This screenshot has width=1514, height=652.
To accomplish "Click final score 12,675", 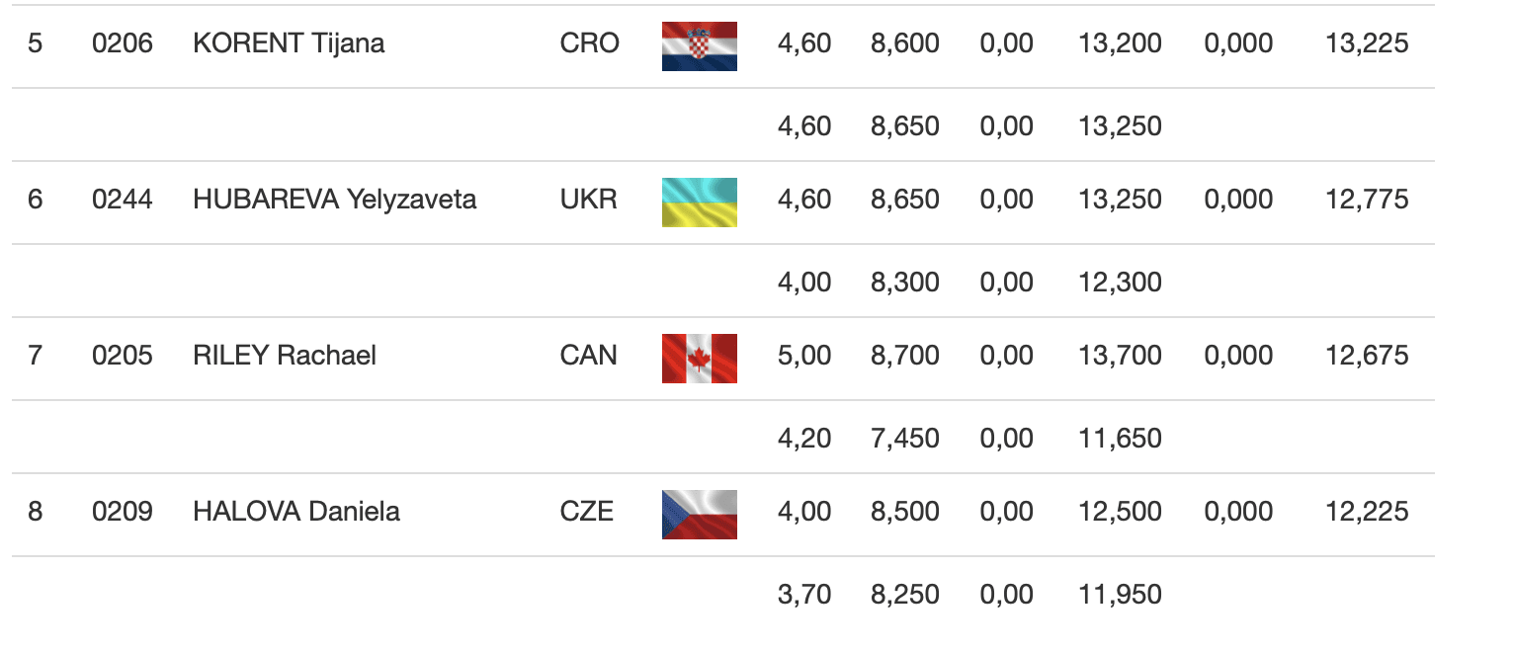I will click(x=1367, y=356).
